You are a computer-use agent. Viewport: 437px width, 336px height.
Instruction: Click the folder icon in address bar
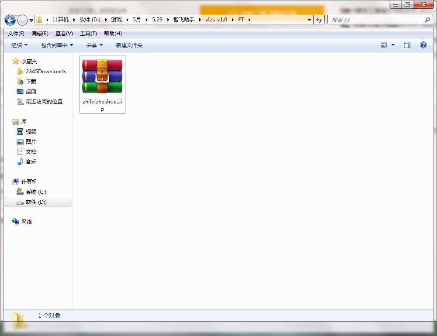[39, 20]
